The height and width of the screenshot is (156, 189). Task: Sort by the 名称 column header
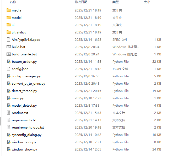(x=13, y=2)
